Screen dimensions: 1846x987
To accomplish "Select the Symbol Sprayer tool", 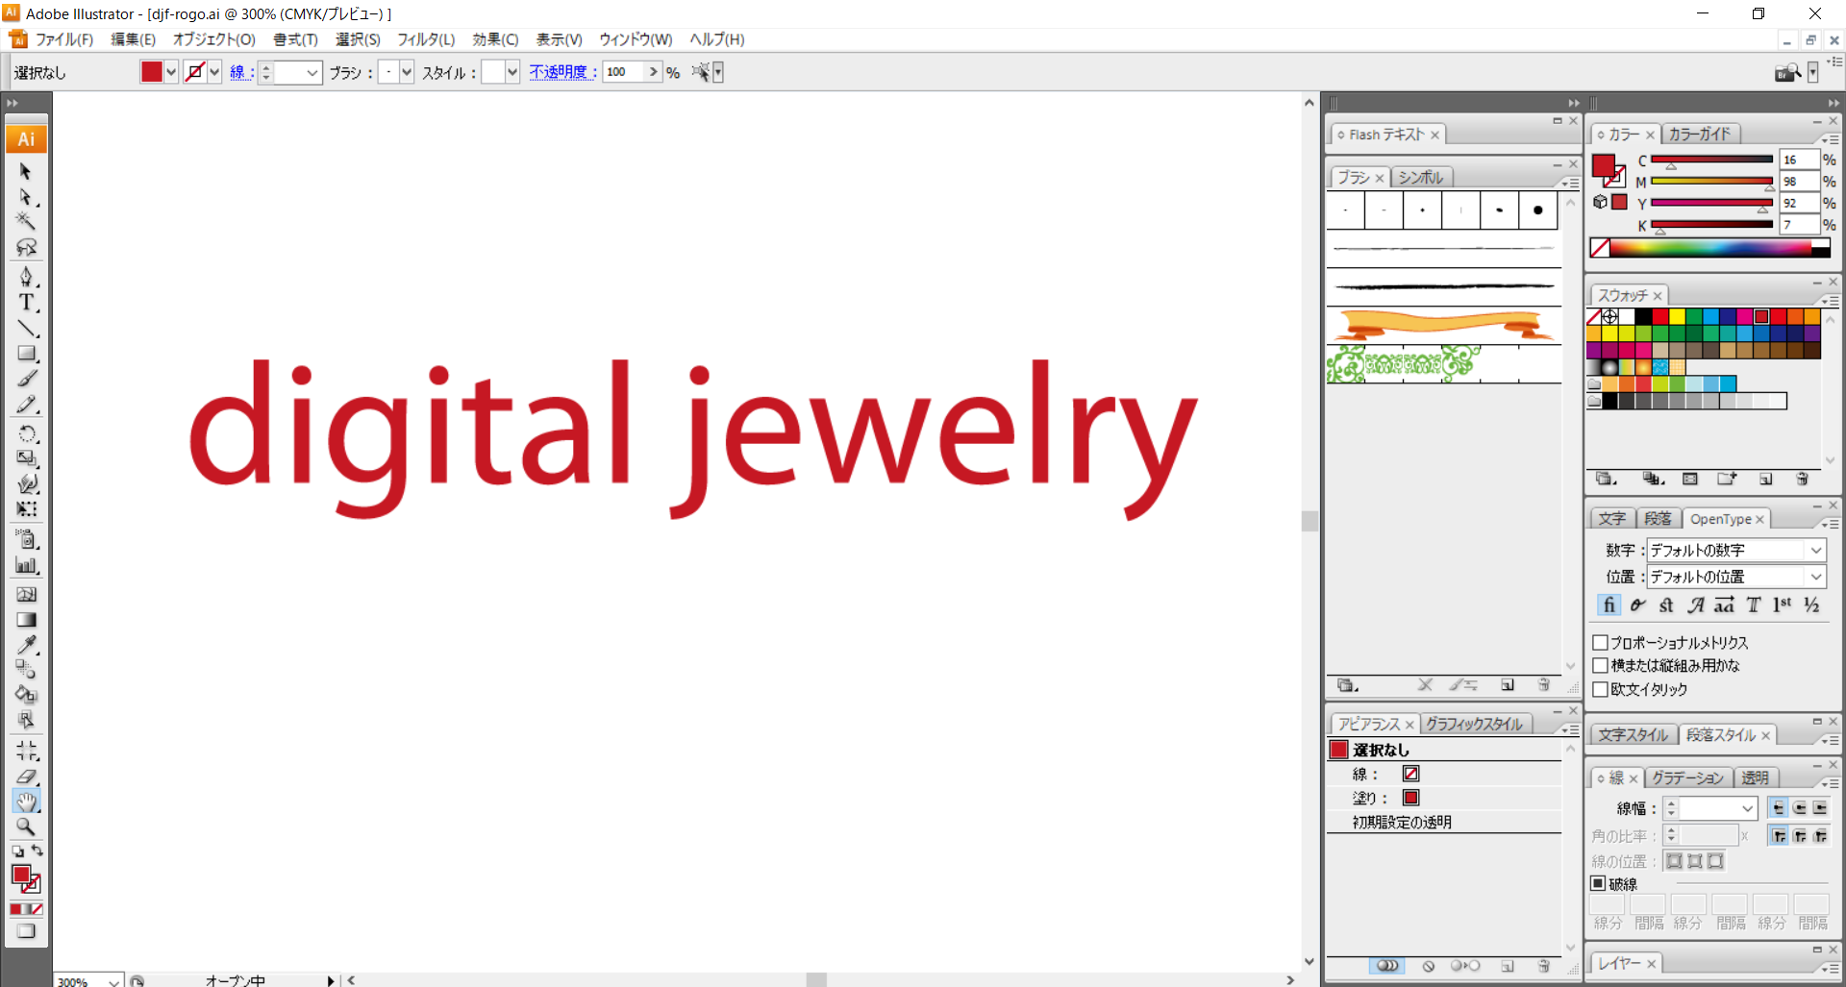I will coord(26,539).
